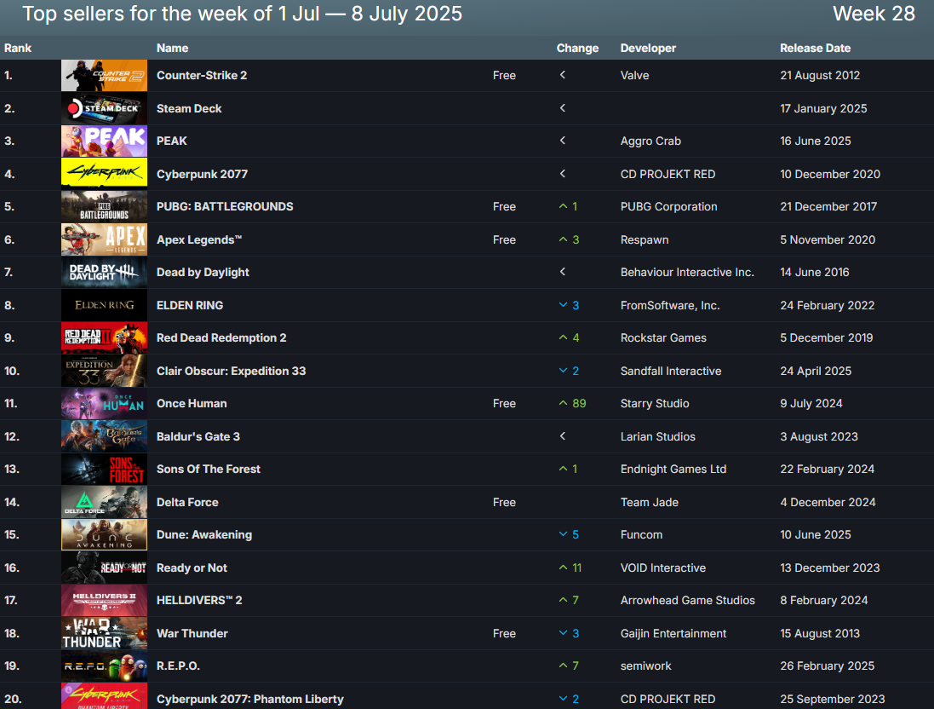Sort by the Change column header
The width and height of the screenshot is (934, 709).
[x=577, y=48]
